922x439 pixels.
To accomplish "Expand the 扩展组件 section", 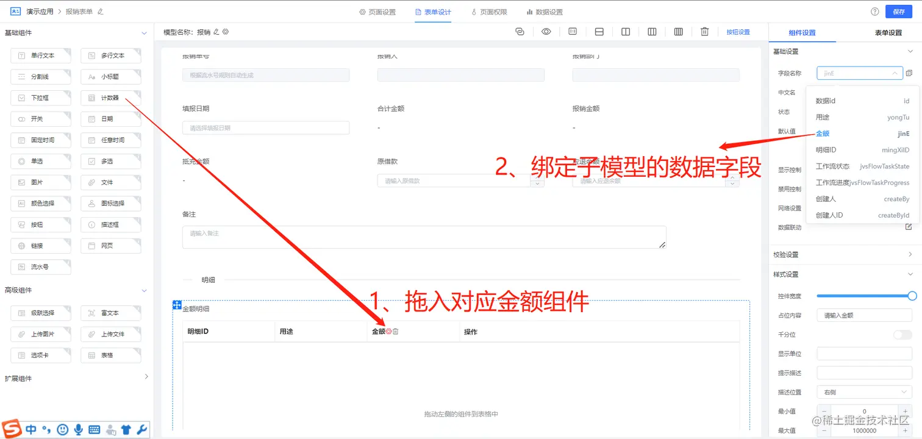I will point(146,377).
